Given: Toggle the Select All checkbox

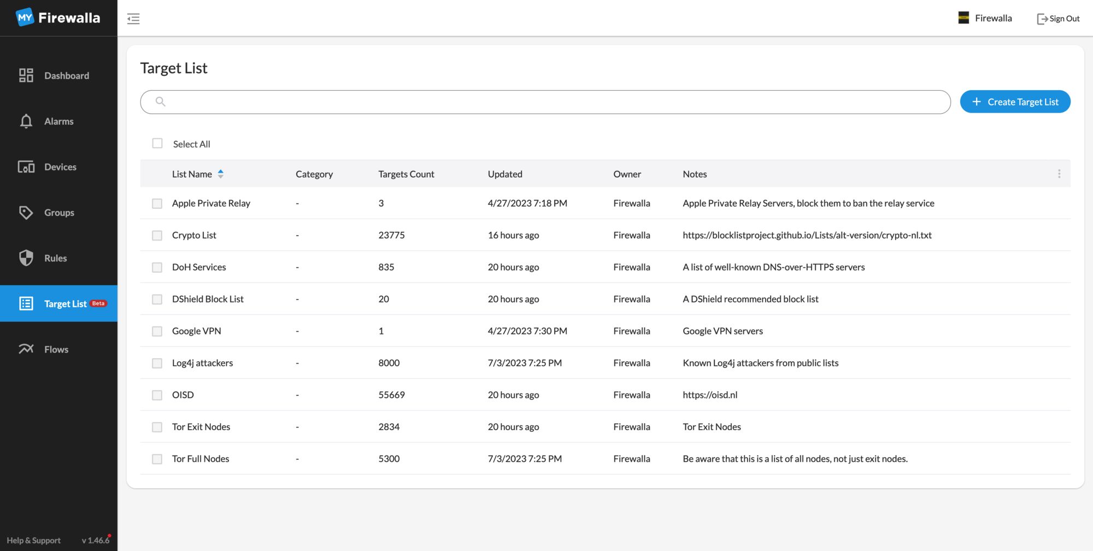Looking at the screenshot, I should point(157,143).
